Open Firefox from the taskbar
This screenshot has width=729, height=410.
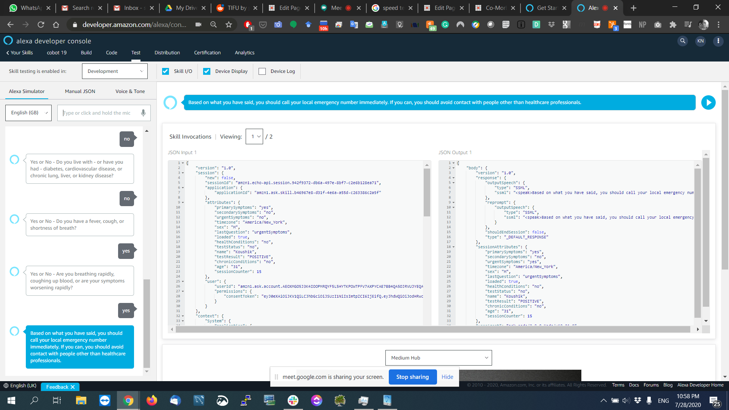point(151,400)
